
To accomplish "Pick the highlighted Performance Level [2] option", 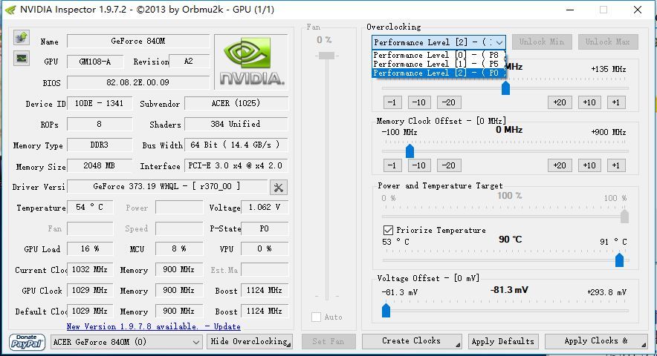I will 438,73.
